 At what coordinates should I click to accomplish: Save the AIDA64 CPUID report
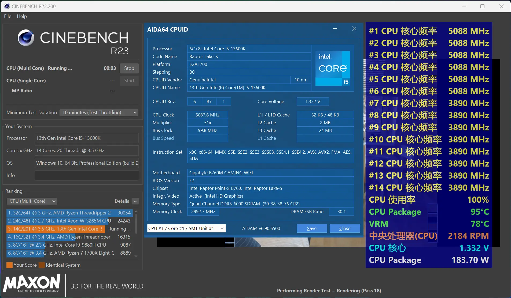[312, 228]
